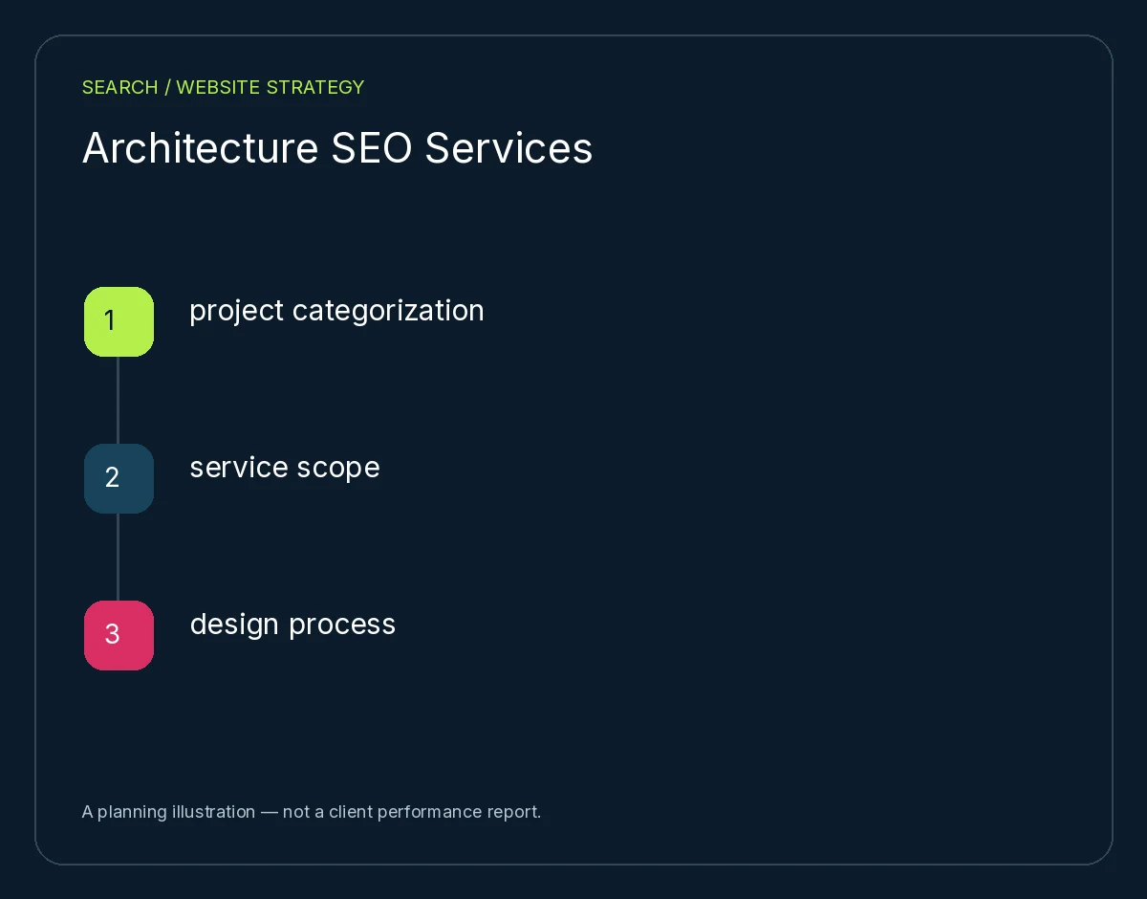1147x899 pixels.
Task: Select the 'service scope' label
Action: (285, 468)
